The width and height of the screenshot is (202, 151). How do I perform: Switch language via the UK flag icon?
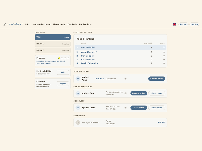coord(174,24)
